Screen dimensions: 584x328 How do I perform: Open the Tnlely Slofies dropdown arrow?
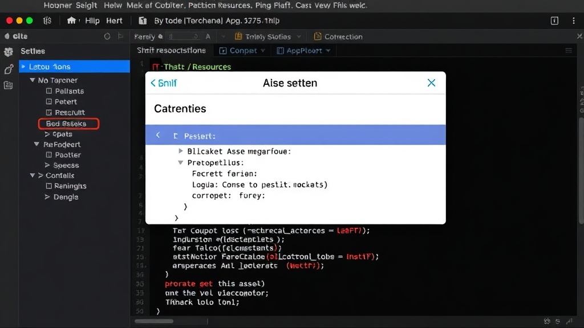(x=299, y=36)
